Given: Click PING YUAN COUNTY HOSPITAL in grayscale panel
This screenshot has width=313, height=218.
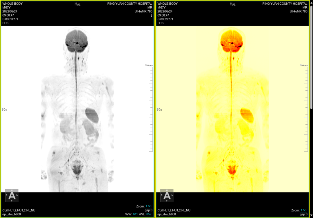Looking at the screenshot, I should point(130,3).
